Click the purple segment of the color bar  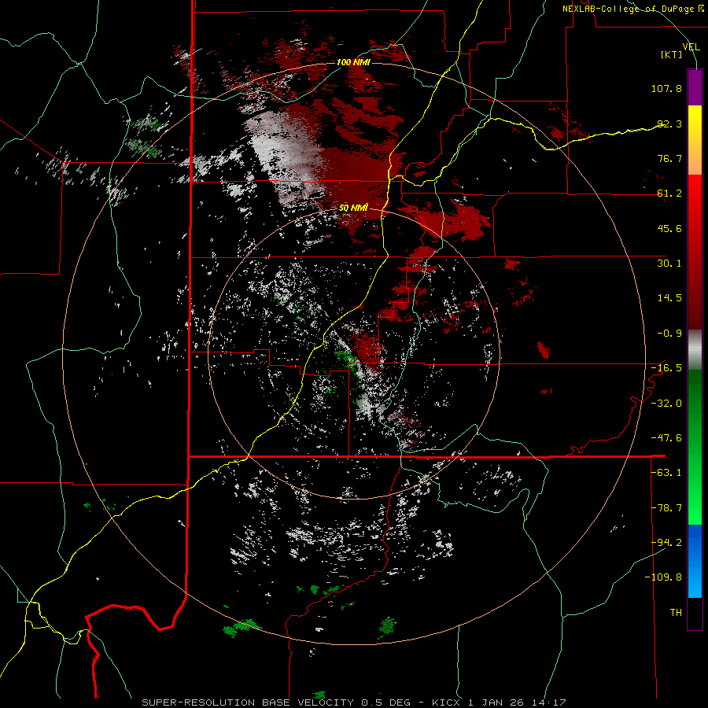pos(695,87)
